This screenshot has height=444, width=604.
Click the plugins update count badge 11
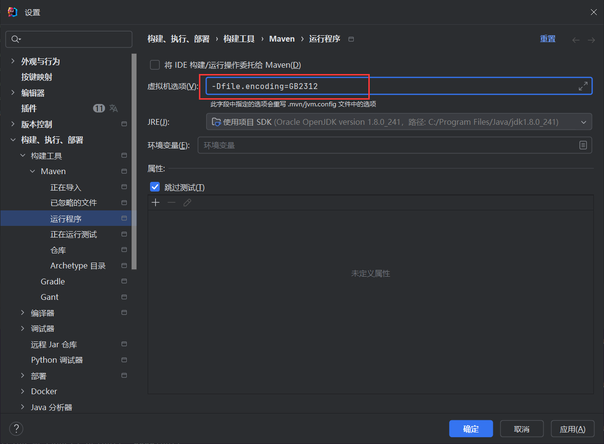[x=99, y=108]
